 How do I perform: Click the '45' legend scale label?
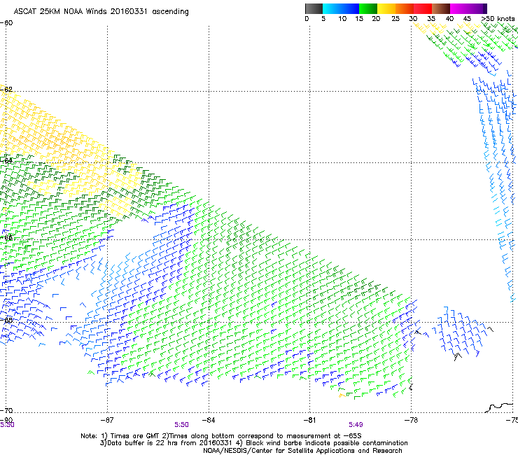click(467, 19)
